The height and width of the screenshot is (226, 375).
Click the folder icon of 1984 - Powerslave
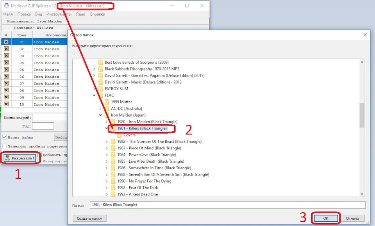coord(113,155)
